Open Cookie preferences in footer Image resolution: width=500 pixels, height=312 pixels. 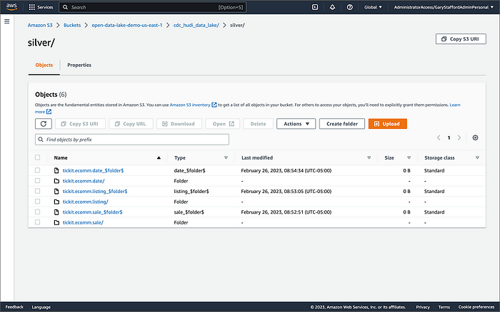point(476,307)
